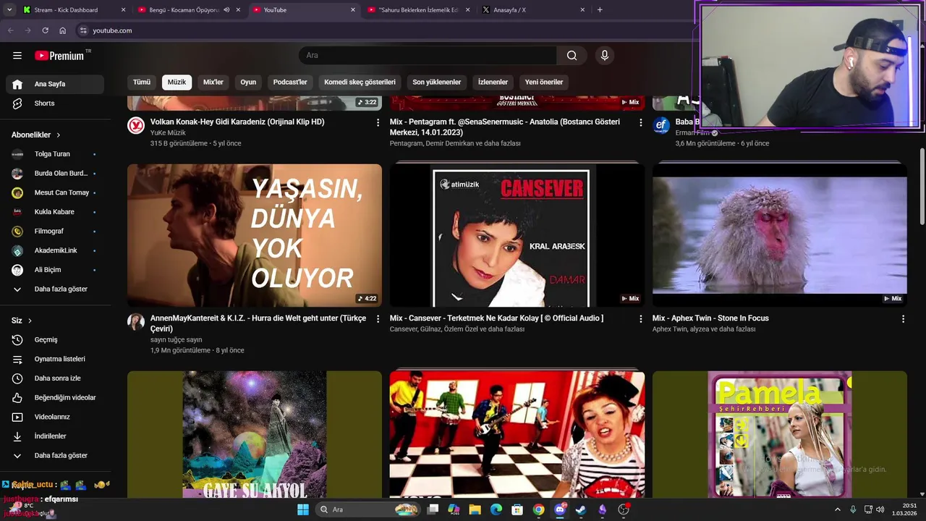The height and width of the screenshot is (521, 926).
Task: Show hidden system tray icons
Action: tap(838, 509)
